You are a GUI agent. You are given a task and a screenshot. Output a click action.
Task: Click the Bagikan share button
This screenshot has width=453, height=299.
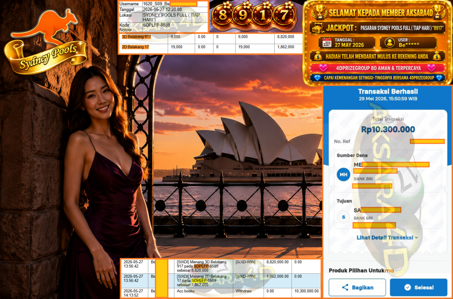click(x=357, y=287)
